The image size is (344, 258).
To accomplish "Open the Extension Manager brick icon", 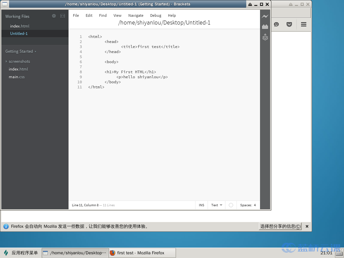I will point(265,27).
